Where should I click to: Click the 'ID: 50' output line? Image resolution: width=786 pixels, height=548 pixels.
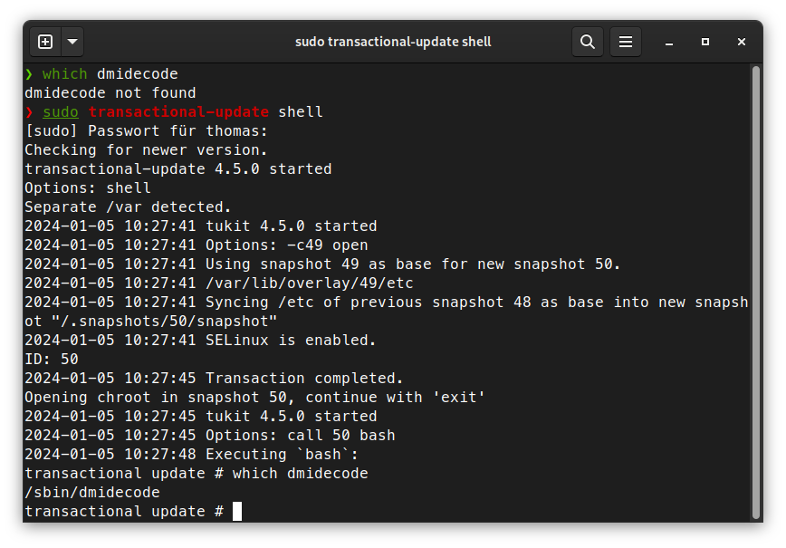click(x=52, y=360)
